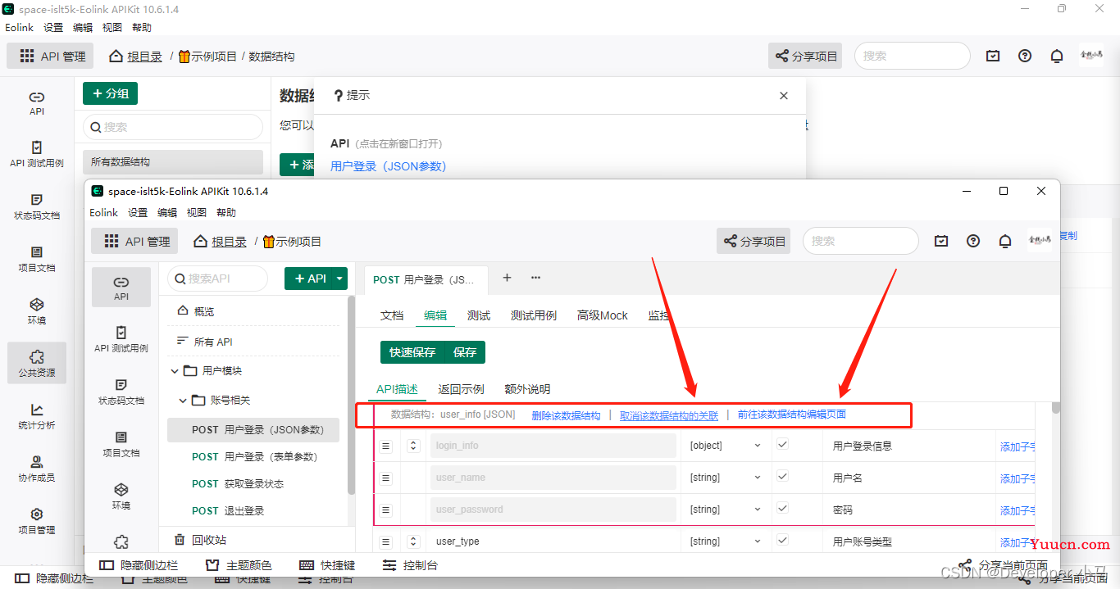The height and width of the screenshot is (589, 1120).
Task: Open type dropdown for login_info [object]
Action: (x=726, y=446)
